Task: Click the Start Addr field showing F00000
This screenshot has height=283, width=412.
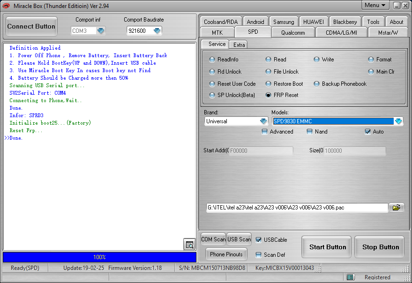Action: [261, 150]
